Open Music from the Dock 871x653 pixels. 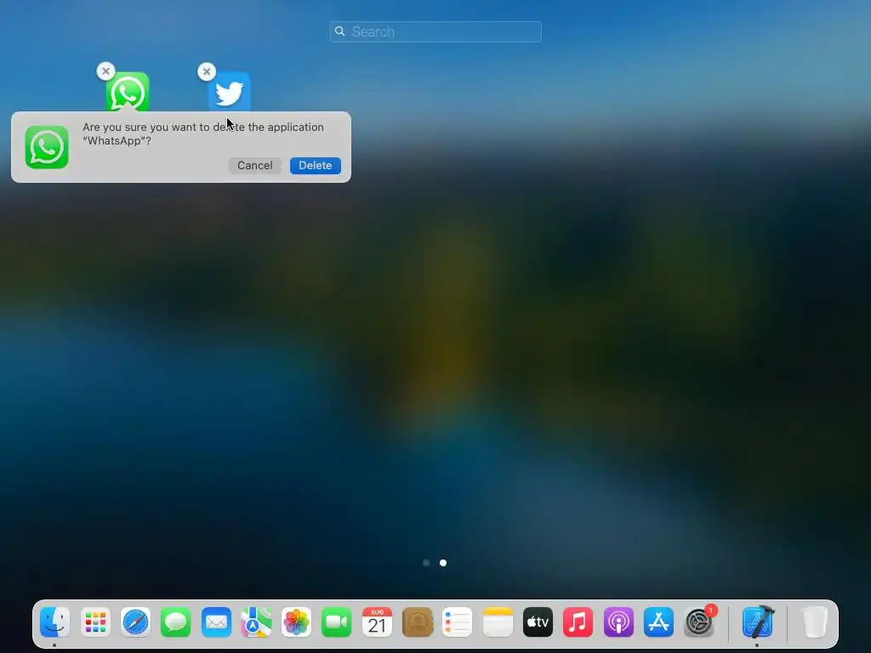[578, 622]
